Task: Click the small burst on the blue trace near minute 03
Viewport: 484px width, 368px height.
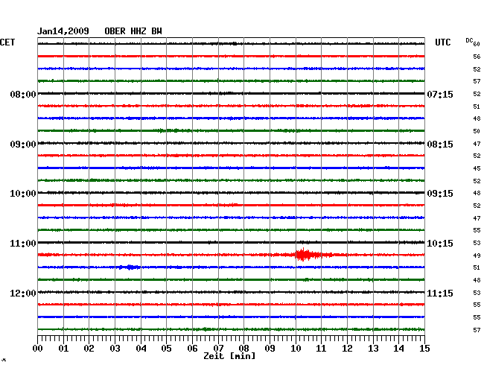Action: (130, 267)
